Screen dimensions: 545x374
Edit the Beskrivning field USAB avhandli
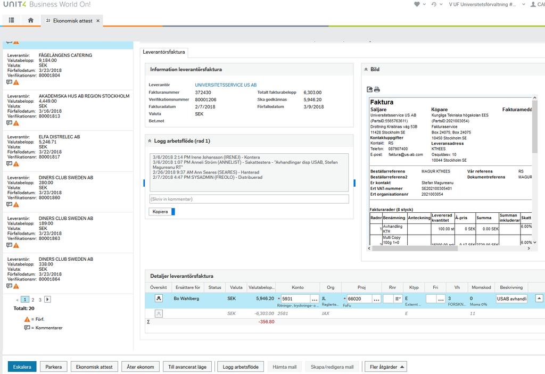point(511,298)
